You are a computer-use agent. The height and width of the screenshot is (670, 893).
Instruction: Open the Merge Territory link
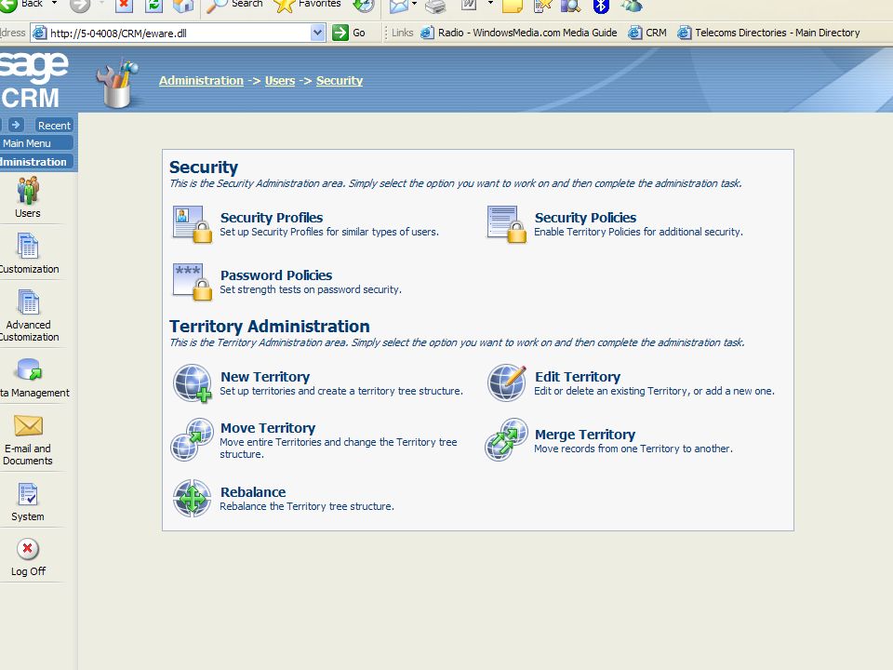point(585,435)
